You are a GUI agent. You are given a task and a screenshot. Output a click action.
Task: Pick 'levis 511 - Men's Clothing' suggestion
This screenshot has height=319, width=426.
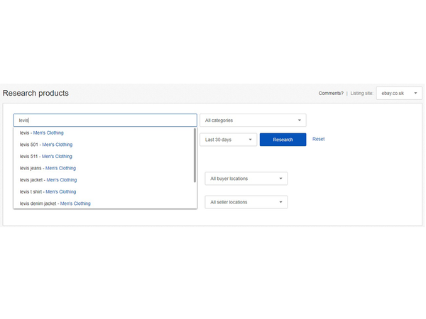coord(104,157)
